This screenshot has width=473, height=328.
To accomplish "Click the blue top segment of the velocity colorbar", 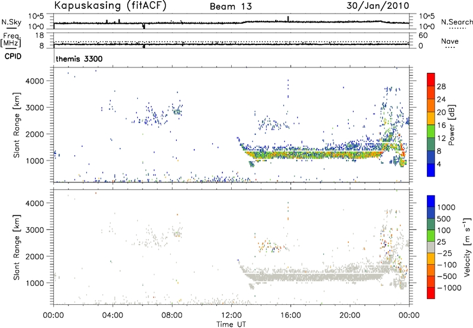I will 431,201.
